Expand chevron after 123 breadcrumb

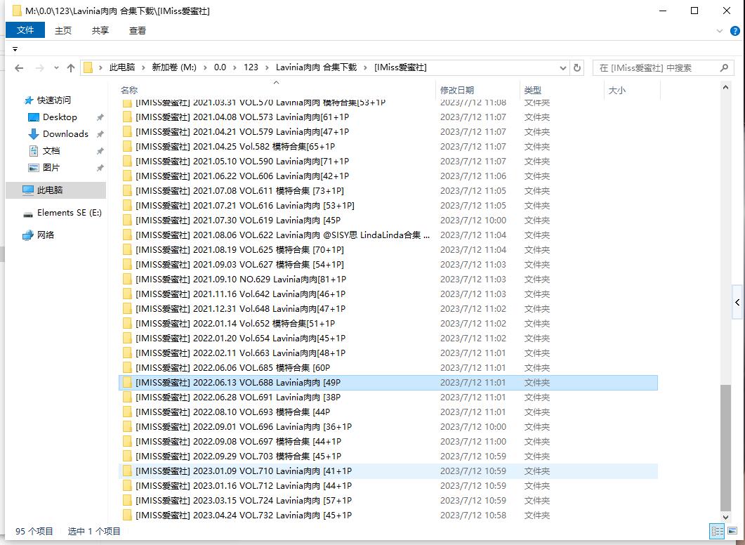[x=267, y=68]
